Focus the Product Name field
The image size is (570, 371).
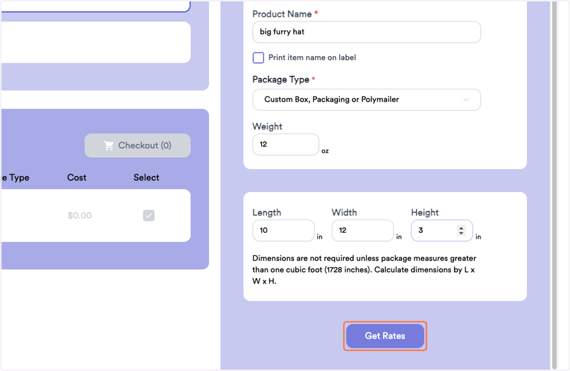point(367,32)
